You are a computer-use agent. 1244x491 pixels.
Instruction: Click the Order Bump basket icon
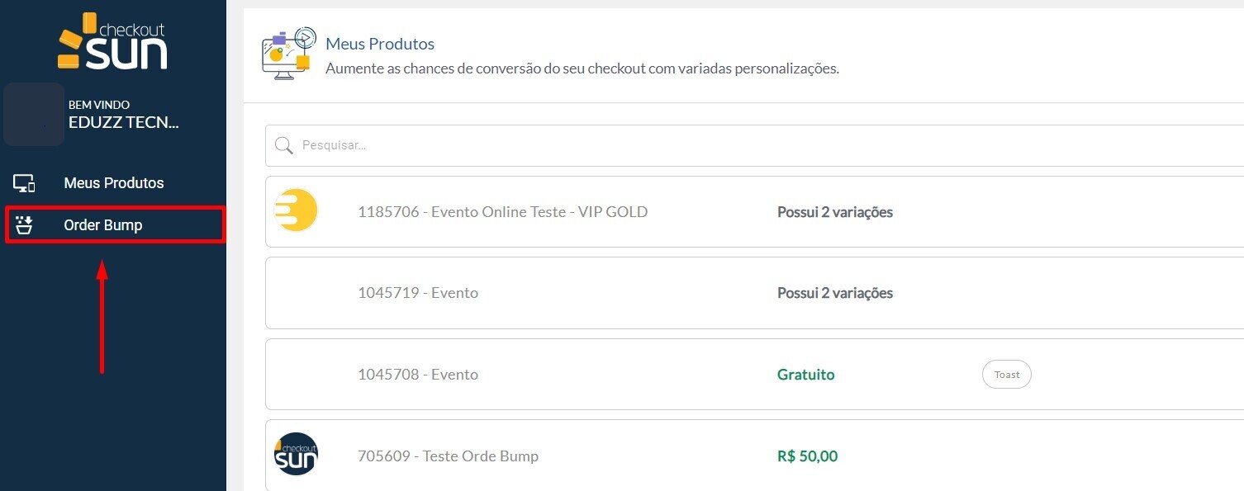[24, 224]
